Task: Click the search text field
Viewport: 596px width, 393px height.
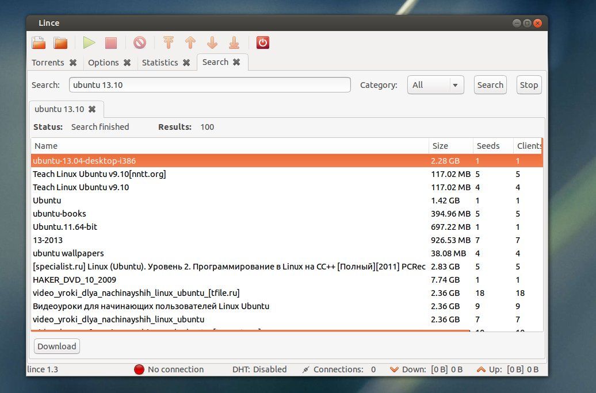Action: 210,85
